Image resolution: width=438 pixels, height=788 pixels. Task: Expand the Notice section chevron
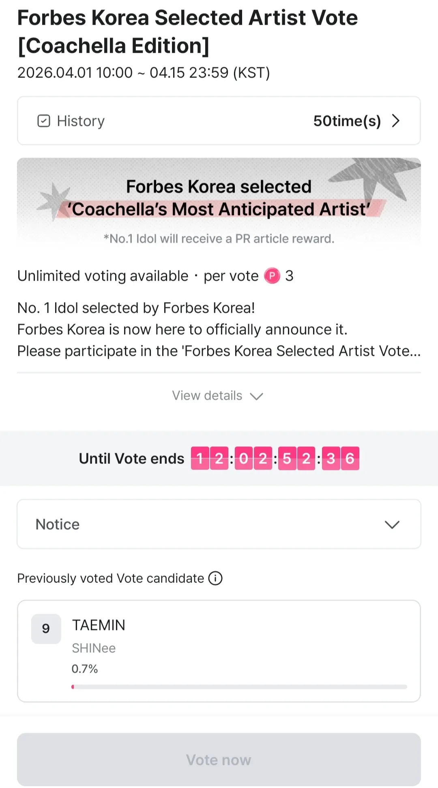tap(392, 524)
